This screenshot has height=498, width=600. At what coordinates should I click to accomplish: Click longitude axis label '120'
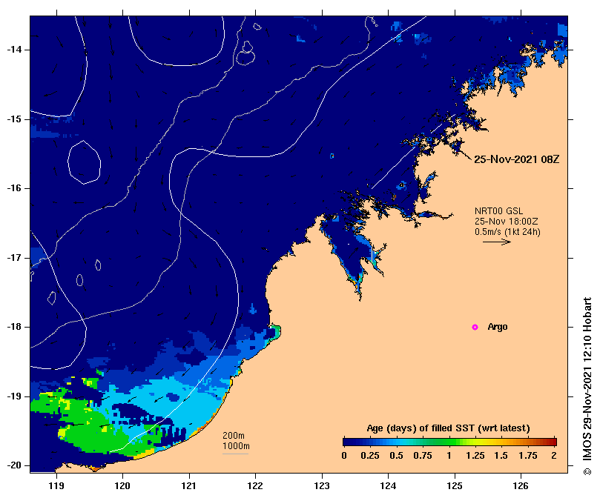(123, 486)
